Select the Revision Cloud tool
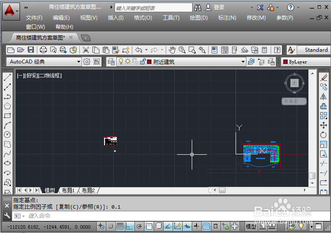This screenshot has width=331, height=233. click(x=7, y=144)
